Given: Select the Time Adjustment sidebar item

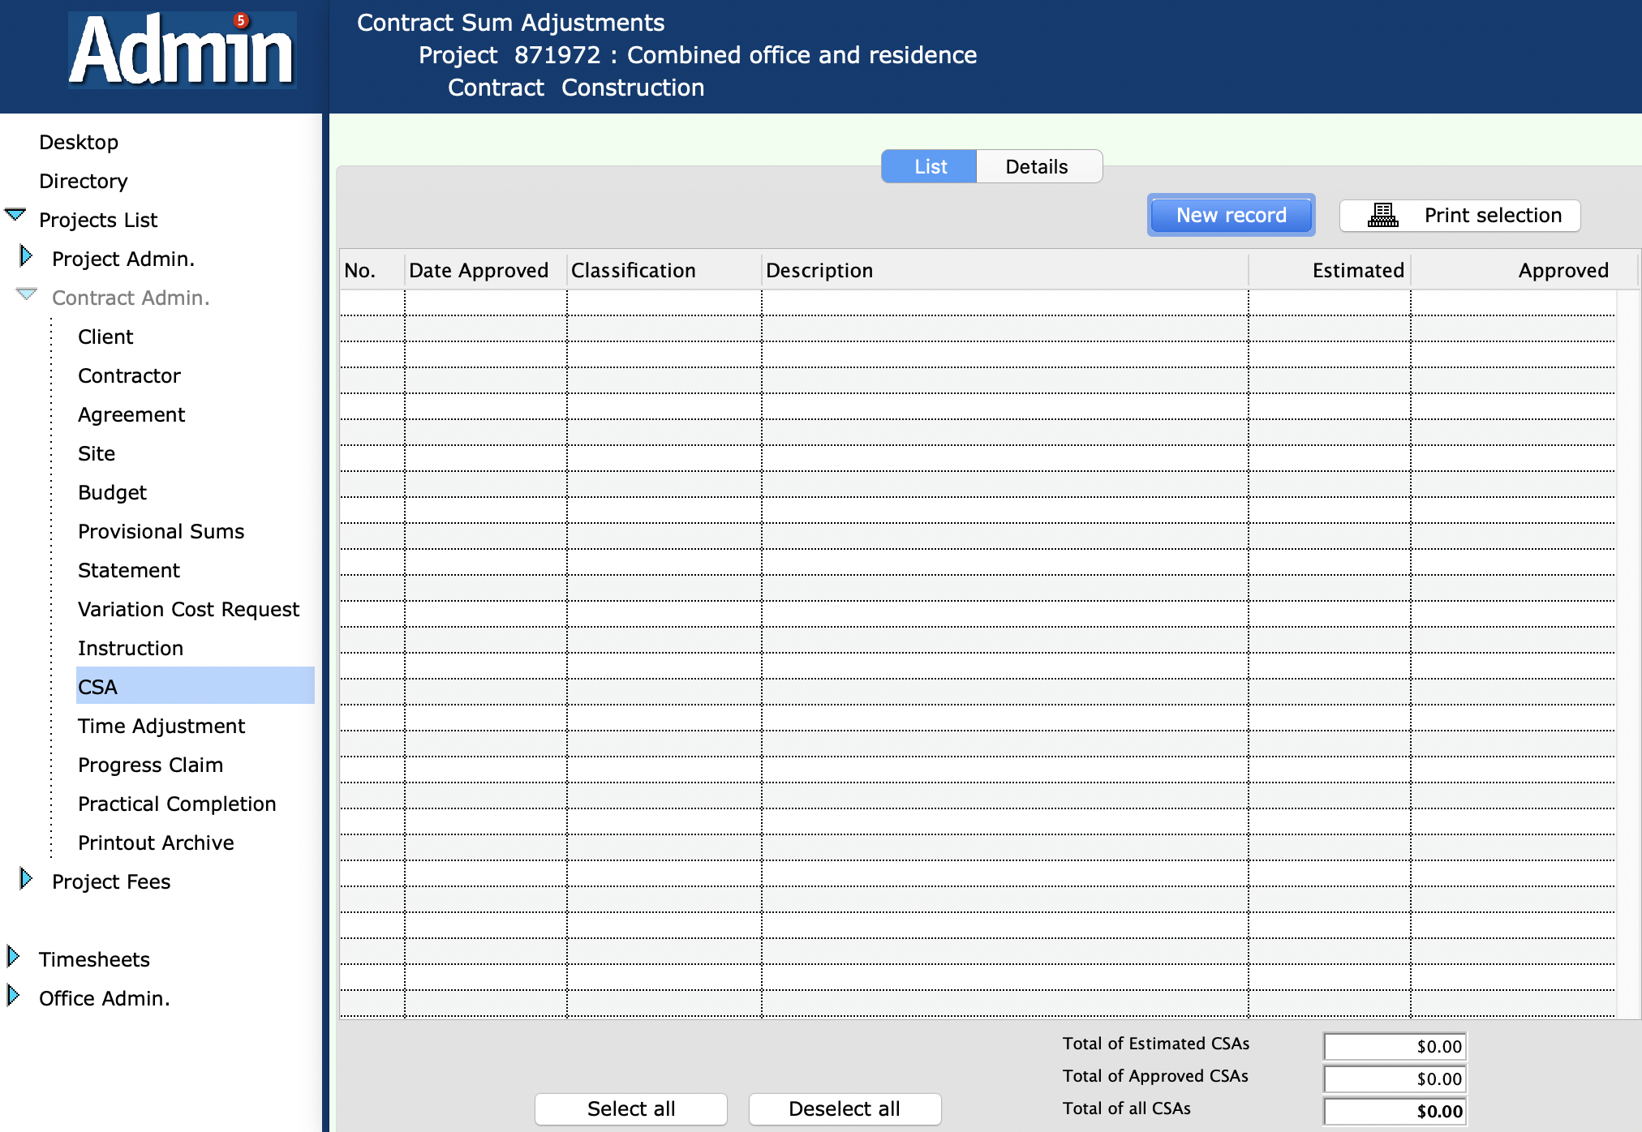Looking at the screenshot, I should pos(161,727).
